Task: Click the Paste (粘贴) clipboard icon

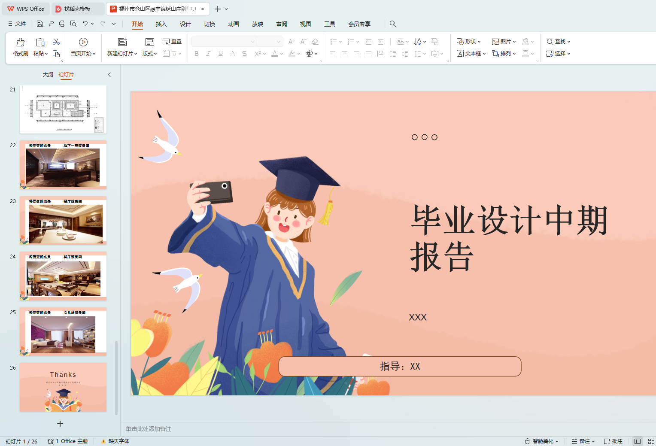Action: pos(40,42)
